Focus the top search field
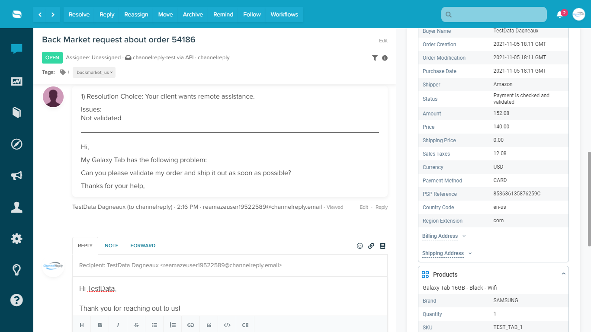The width and height of the screenshot is (591, 332). coord(494,14)
